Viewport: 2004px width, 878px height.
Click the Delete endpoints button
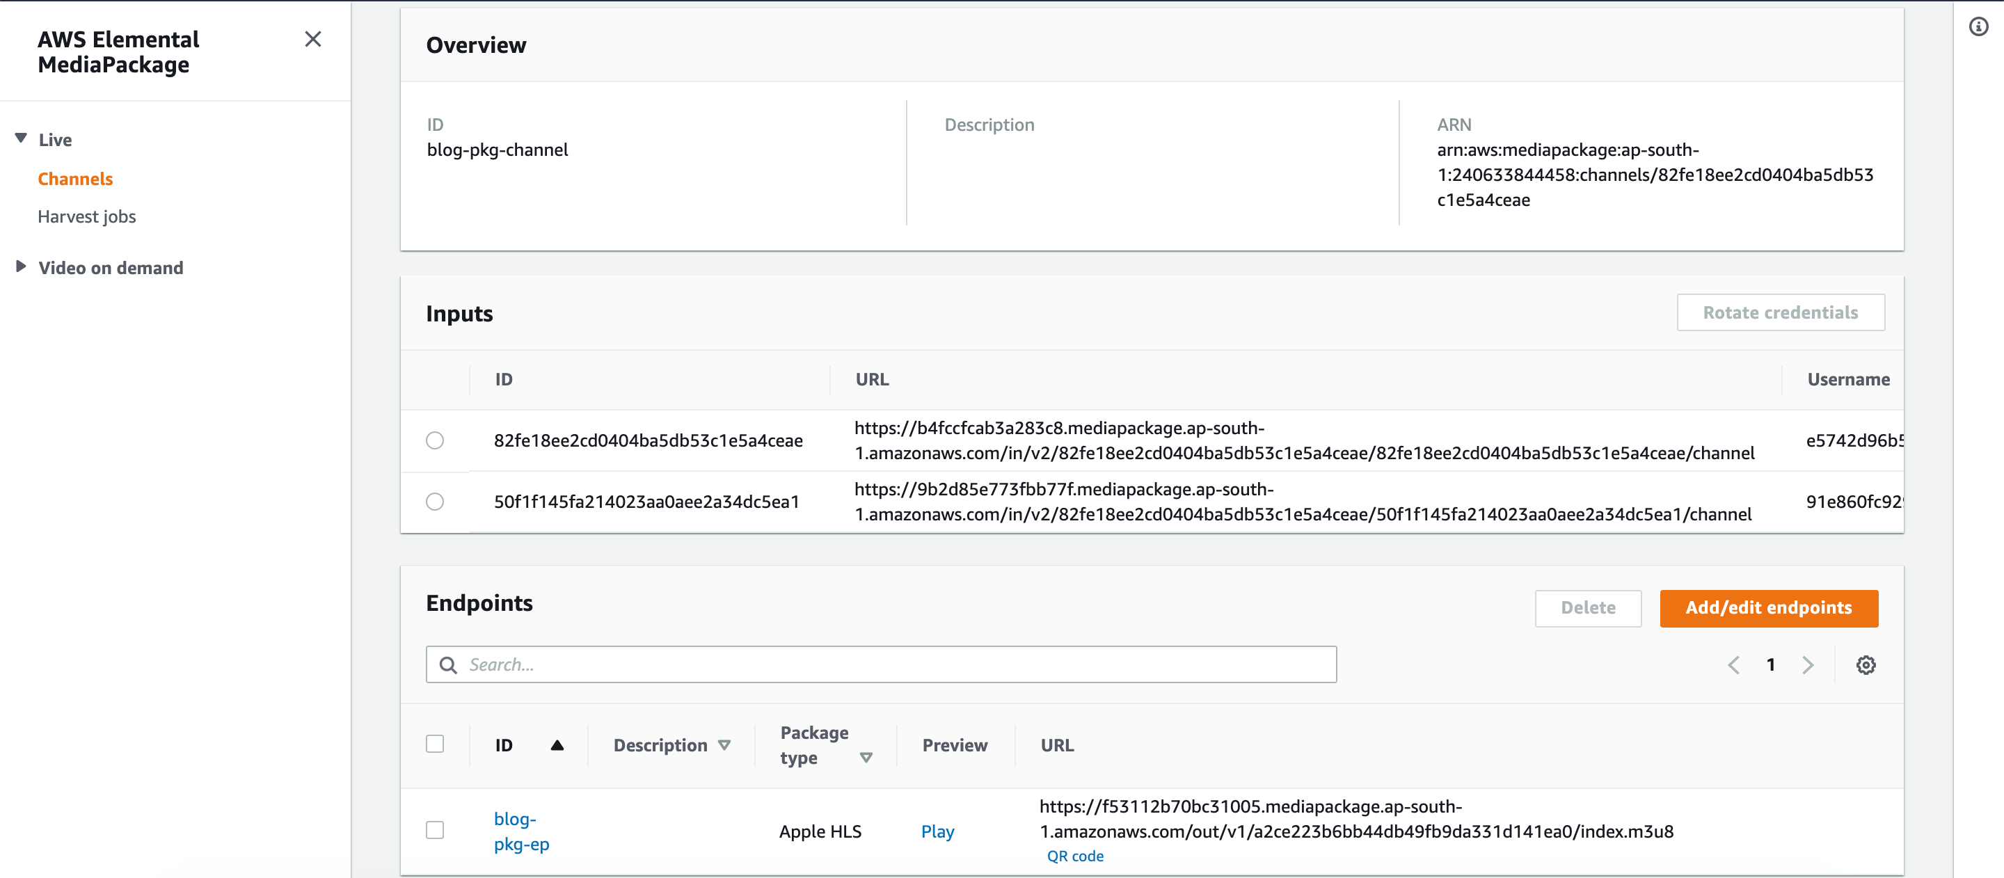click(1588, 608)
